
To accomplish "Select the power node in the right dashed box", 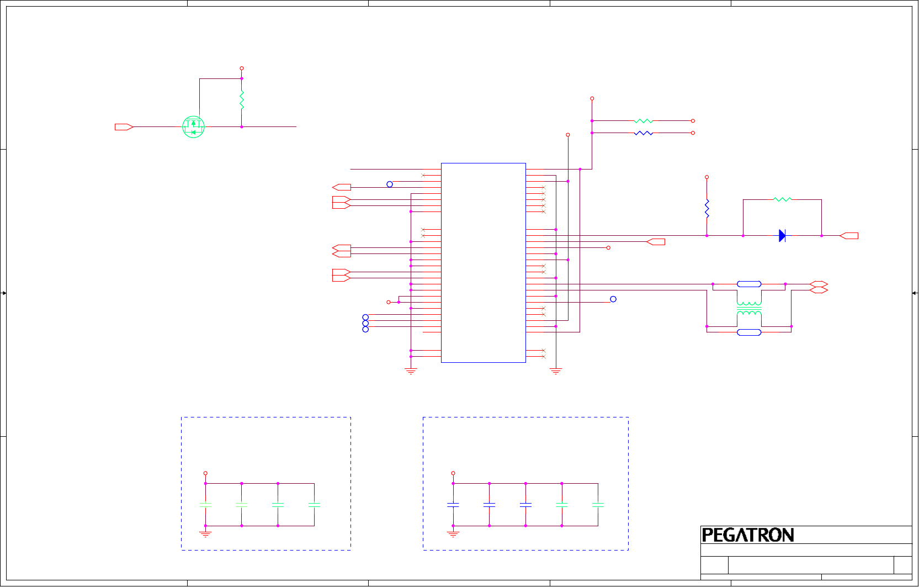I will pos(453,473).
